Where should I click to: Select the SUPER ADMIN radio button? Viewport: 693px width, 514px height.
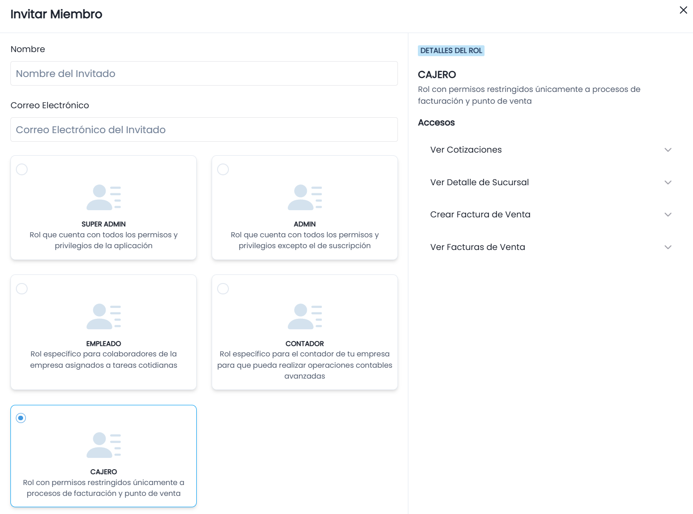tap(22, 169)
